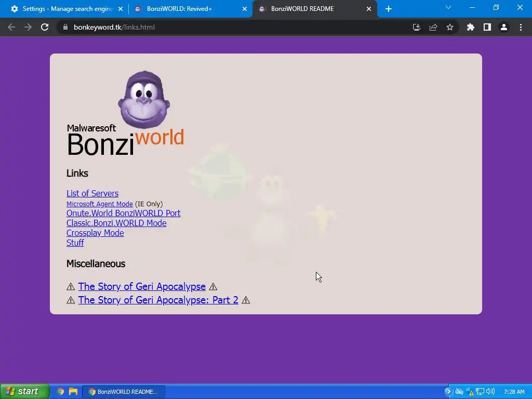The image size is (532, 399).
Task: Click the network connection tray icon
Action: pyautogui.click(x=480, y=392)
